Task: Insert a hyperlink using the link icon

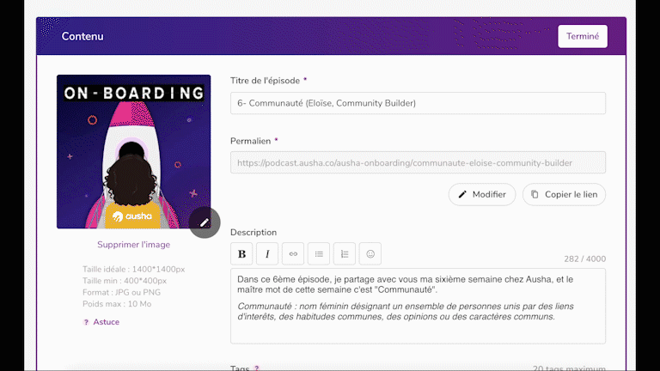Action: [293, 254]
